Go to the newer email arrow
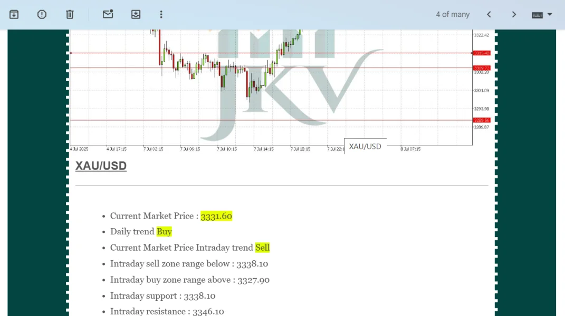 click(489, 14)
